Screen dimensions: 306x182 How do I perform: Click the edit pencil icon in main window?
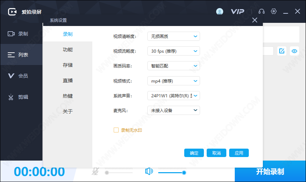(x=282, y=51)
